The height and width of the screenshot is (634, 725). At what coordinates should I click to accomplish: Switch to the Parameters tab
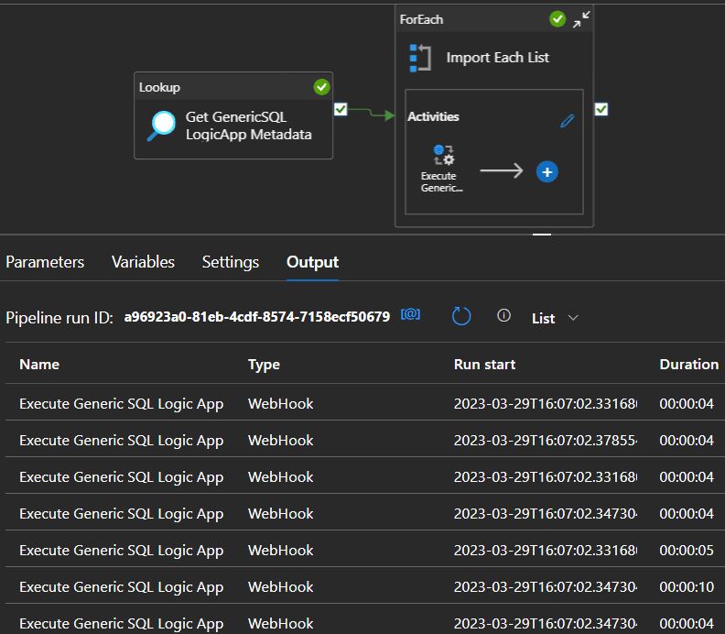click(45, 262)
